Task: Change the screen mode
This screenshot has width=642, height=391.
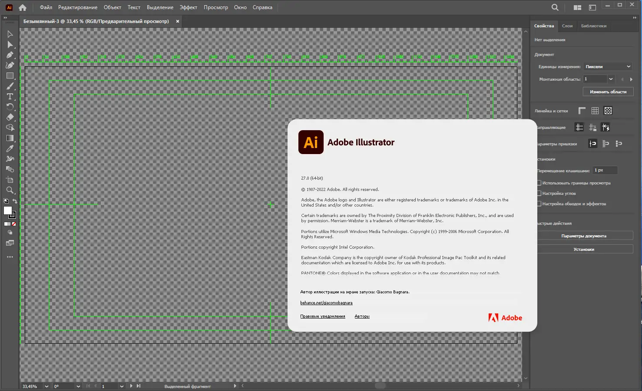Action: tap(10, 243)
